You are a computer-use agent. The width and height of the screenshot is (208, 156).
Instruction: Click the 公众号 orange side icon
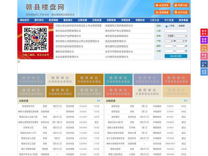[204, 48]
